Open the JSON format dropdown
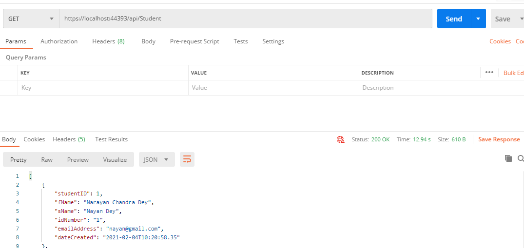Viewport: 524px width, 251px height. coord(156,159)
